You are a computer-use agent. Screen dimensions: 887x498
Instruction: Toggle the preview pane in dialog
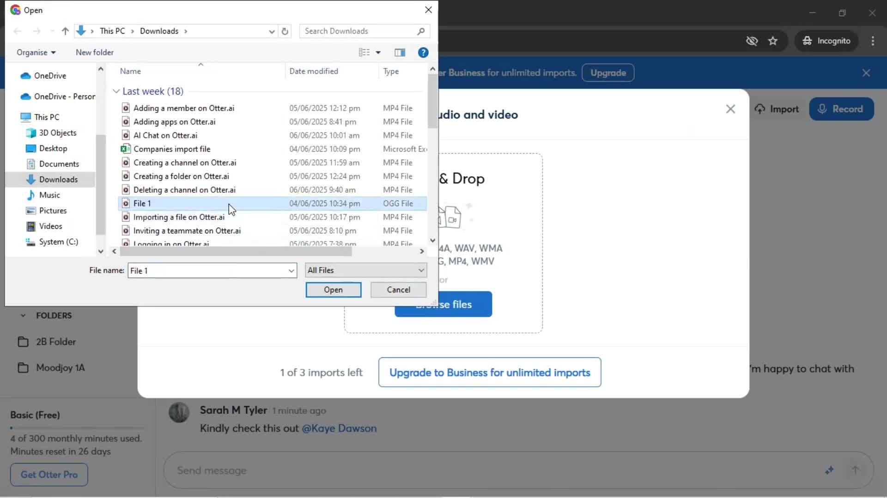(400, 53)
